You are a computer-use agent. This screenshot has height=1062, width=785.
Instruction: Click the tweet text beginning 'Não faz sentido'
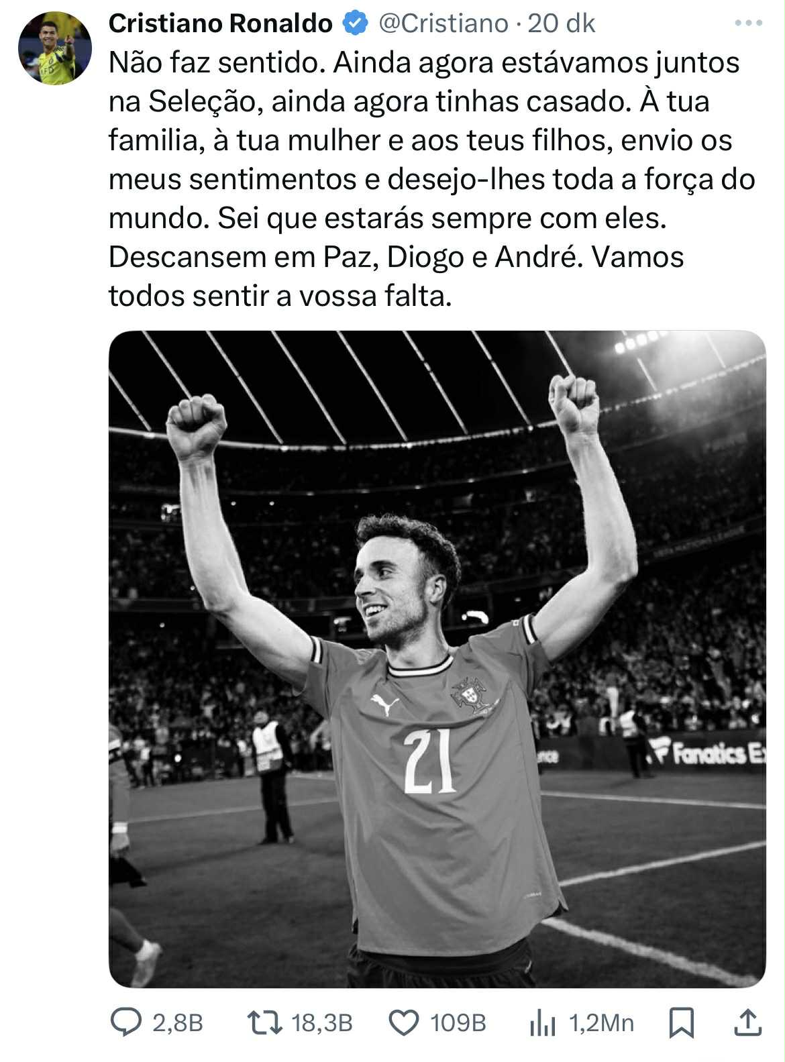[432, 179]
